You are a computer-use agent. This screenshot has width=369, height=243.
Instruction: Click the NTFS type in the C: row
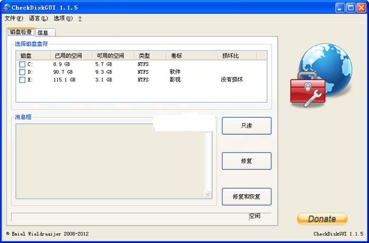coord(143,64)
